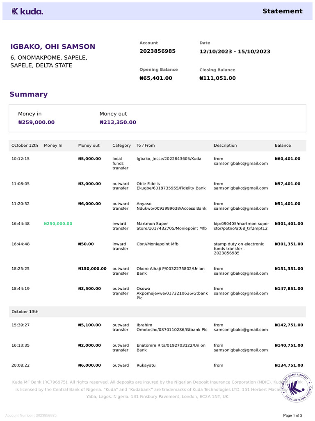Click the ₦150,000.00 transfer to Okoro Alhaji
Viewport: 315px width, 421px height.
(x=92, y=269)
